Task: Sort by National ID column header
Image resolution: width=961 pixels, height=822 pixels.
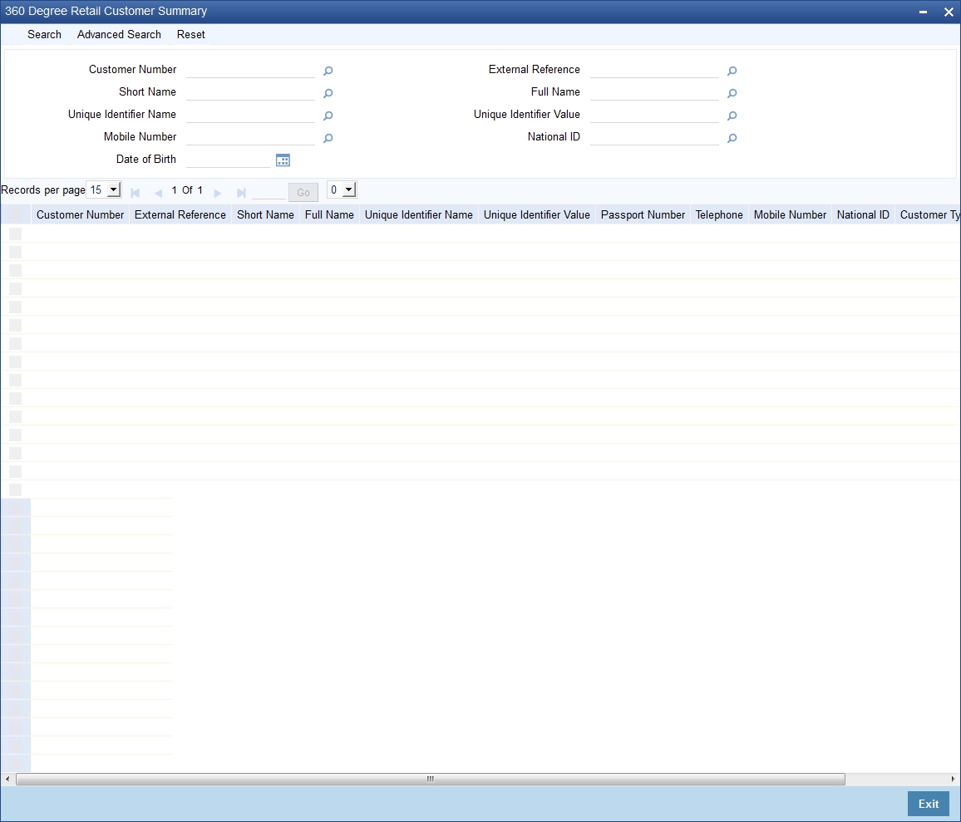Action: 863,214
